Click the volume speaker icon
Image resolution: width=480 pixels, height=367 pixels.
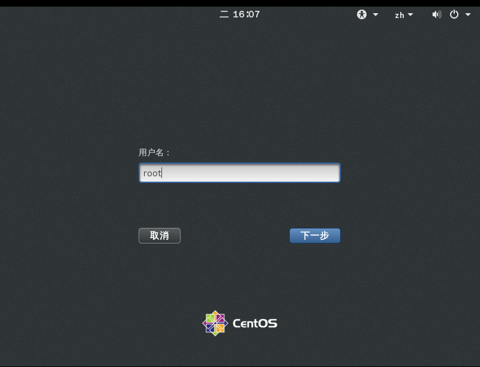(x=437, y=14)
